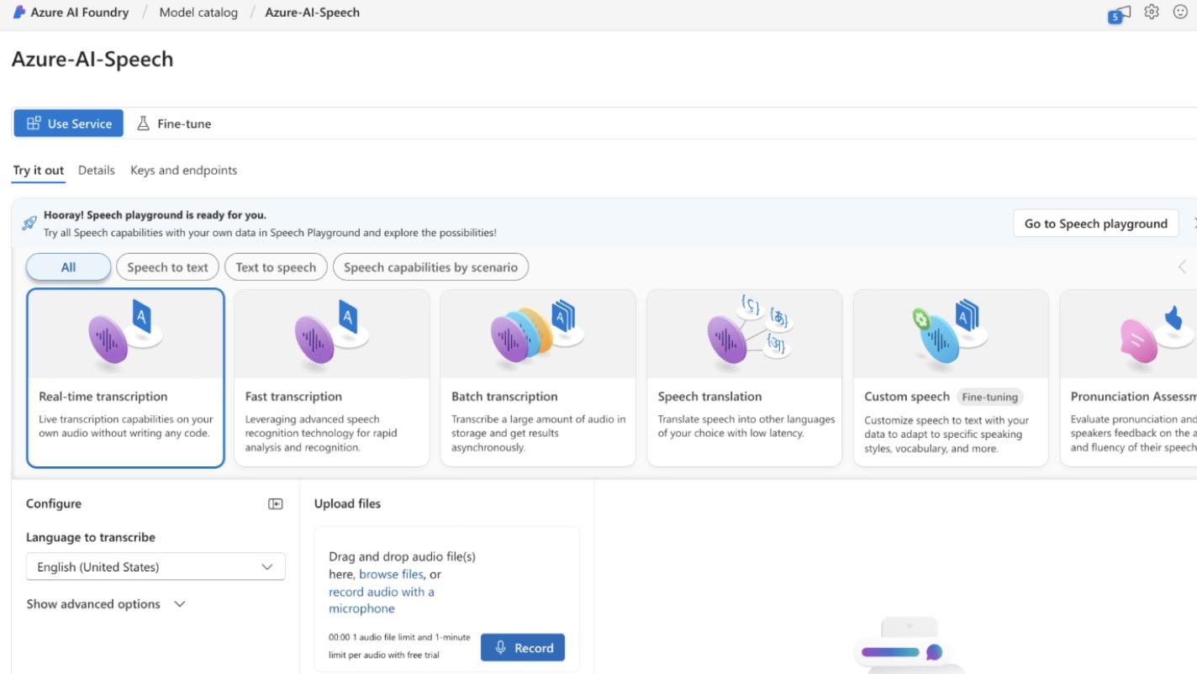Open the Details tab

[96, 170]
